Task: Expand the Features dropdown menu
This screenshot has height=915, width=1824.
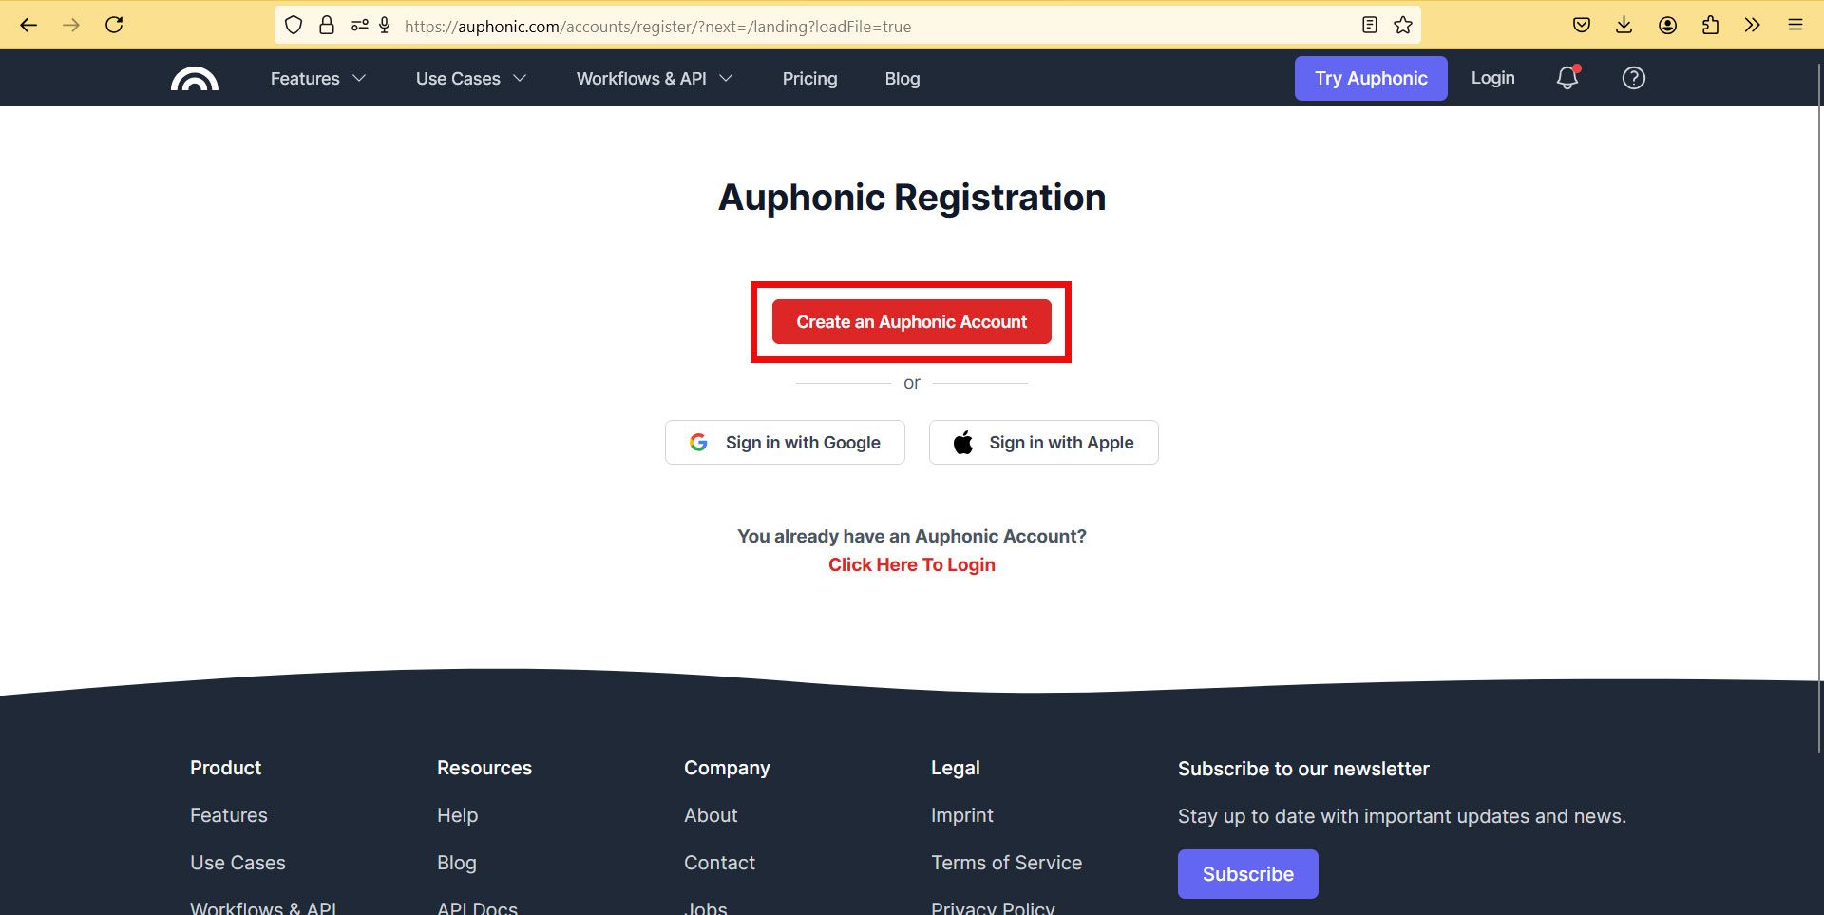Action: [x=318, y=79]
